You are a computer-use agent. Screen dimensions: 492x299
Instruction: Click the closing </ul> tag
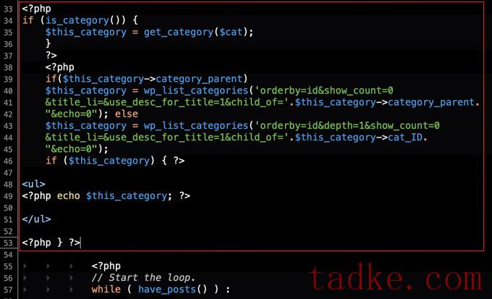point(36,219)
